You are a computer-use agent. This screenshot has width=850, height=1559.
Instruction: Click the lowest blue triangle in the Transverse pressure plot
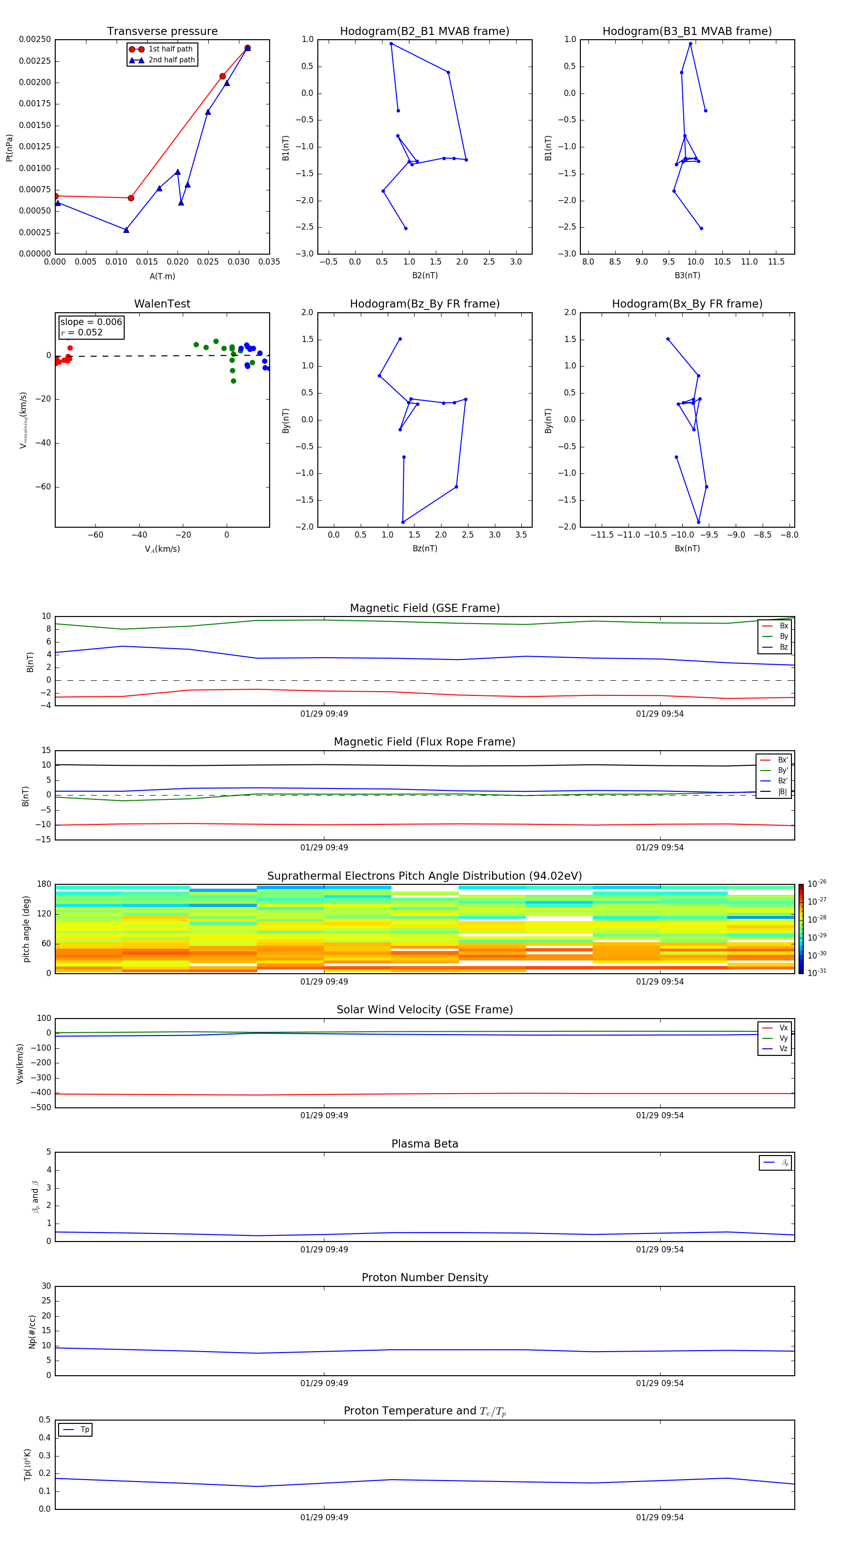126,230
